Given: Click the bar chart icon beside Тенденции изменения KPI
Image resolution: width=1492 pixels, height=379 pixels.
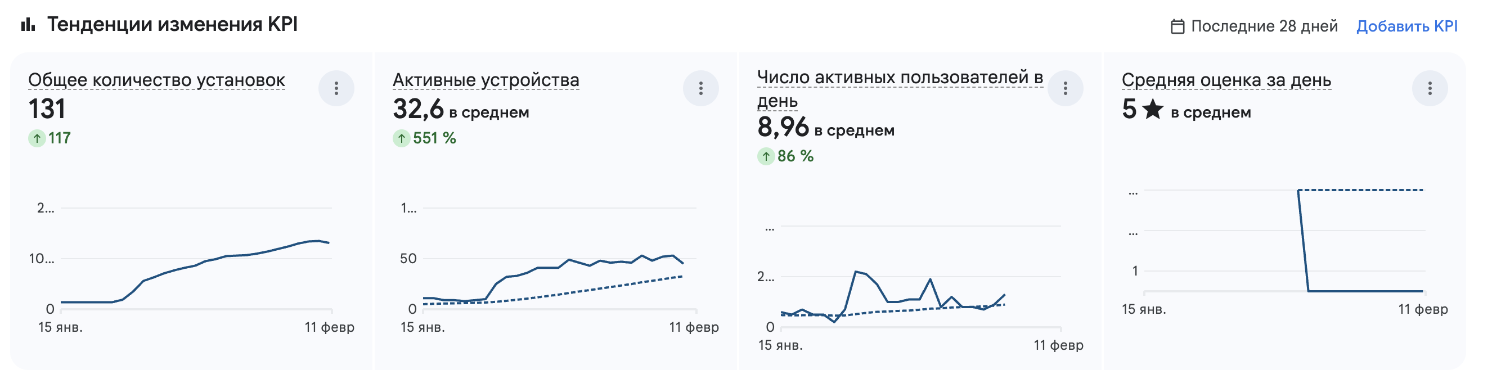Looking at the screenshot, I should (x=28, y=24).
